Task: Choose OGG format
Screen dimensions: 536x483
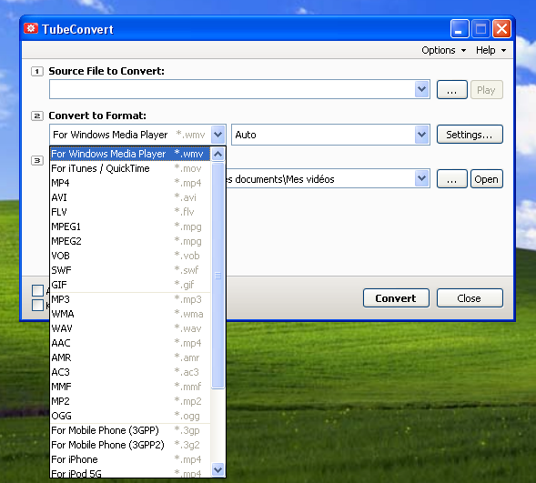Action: pyautogui.click(x=130, y=416)
